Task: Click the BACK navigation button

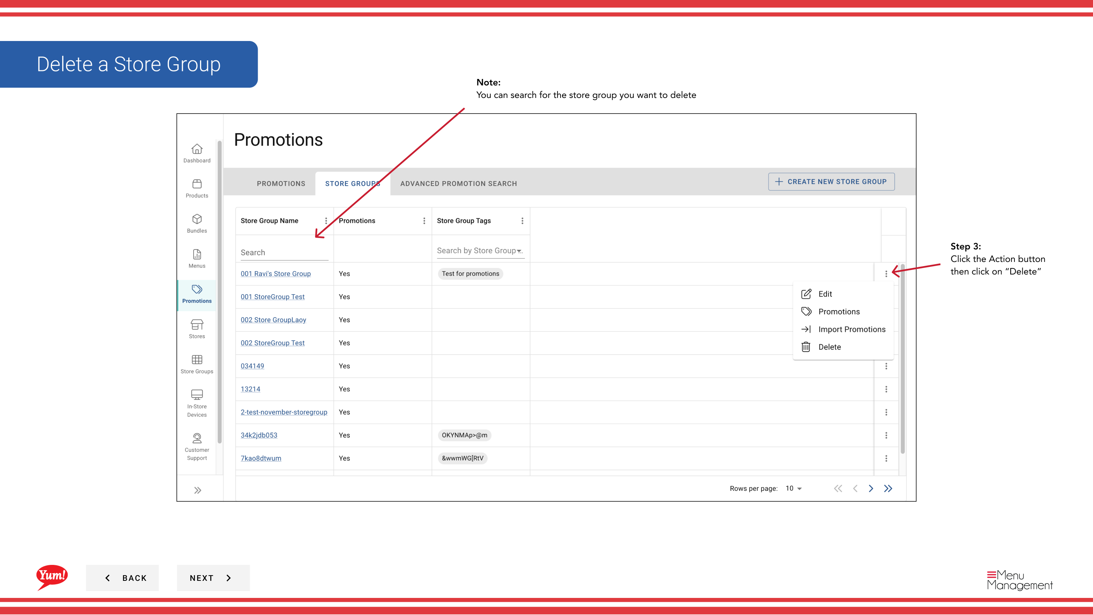Action: pyautogui.click(x=122, y=578)
